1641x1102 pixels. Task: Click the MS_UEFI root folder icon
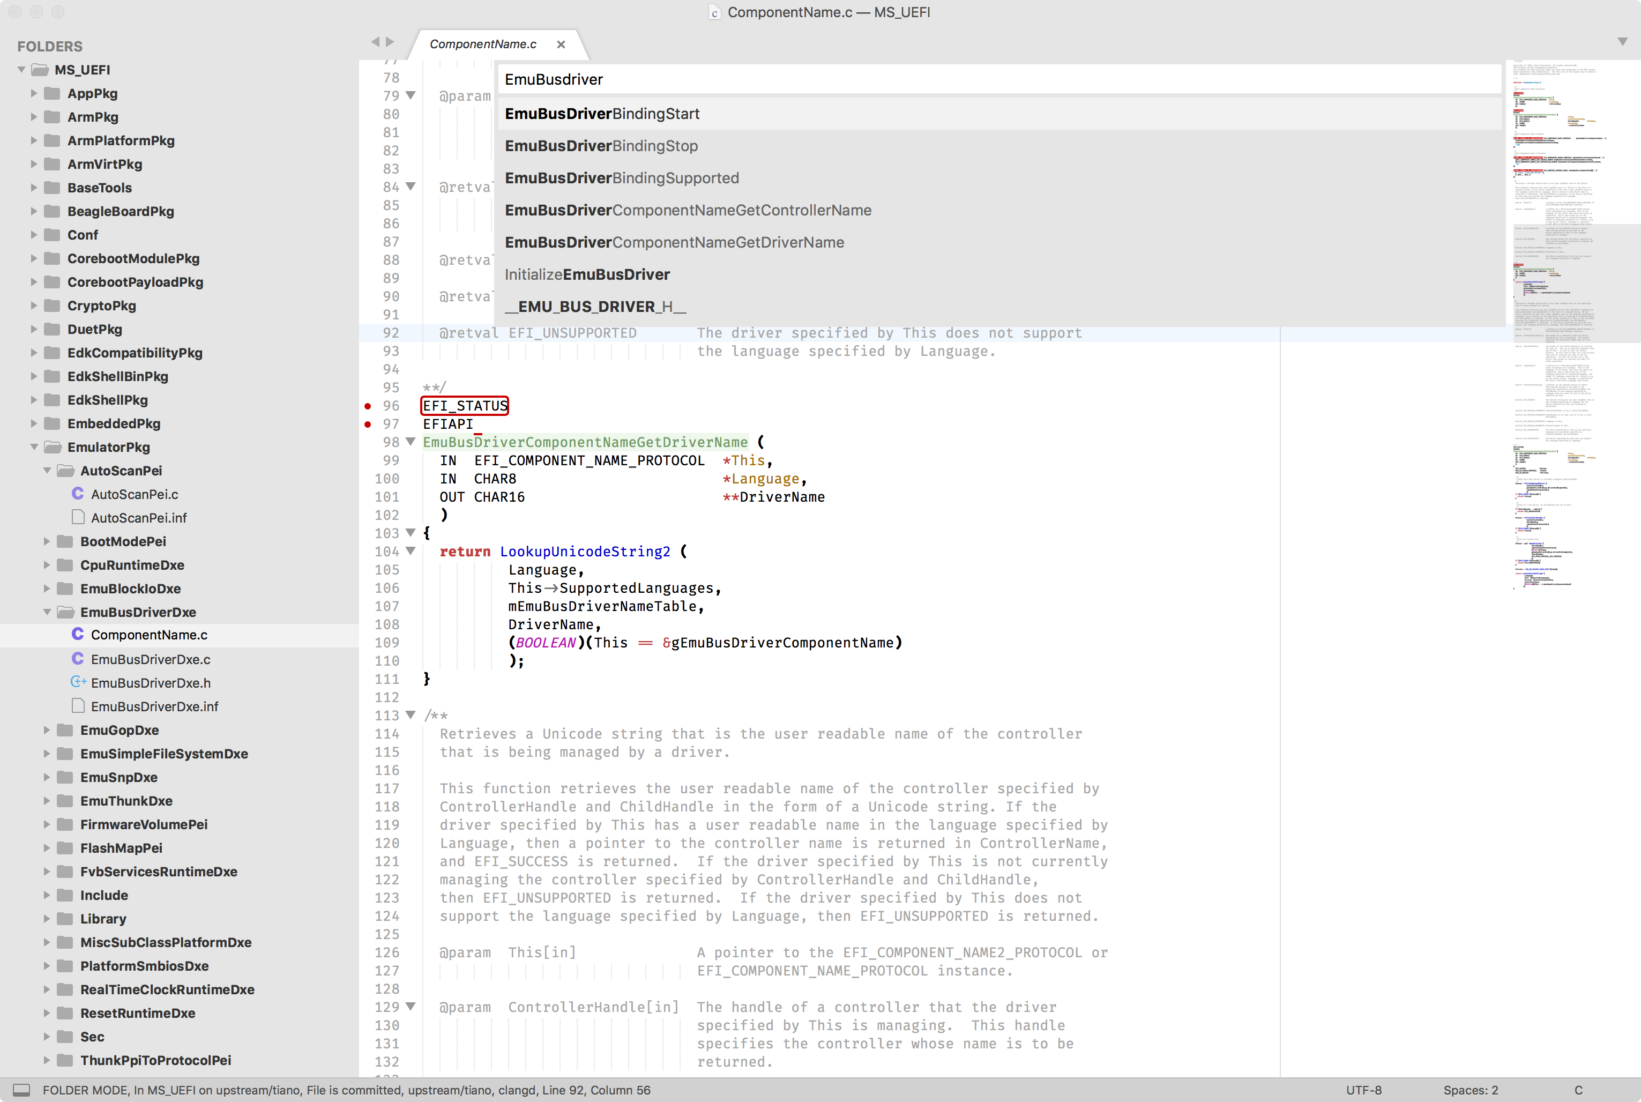point(41,70)
